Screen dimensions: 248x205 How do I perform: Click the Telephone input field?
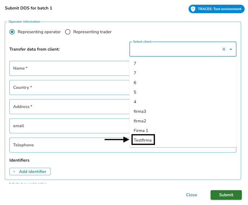68,145
